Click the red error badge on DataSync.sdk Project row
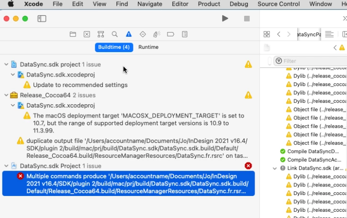The image size is (347, 218). tap(248, 166)
